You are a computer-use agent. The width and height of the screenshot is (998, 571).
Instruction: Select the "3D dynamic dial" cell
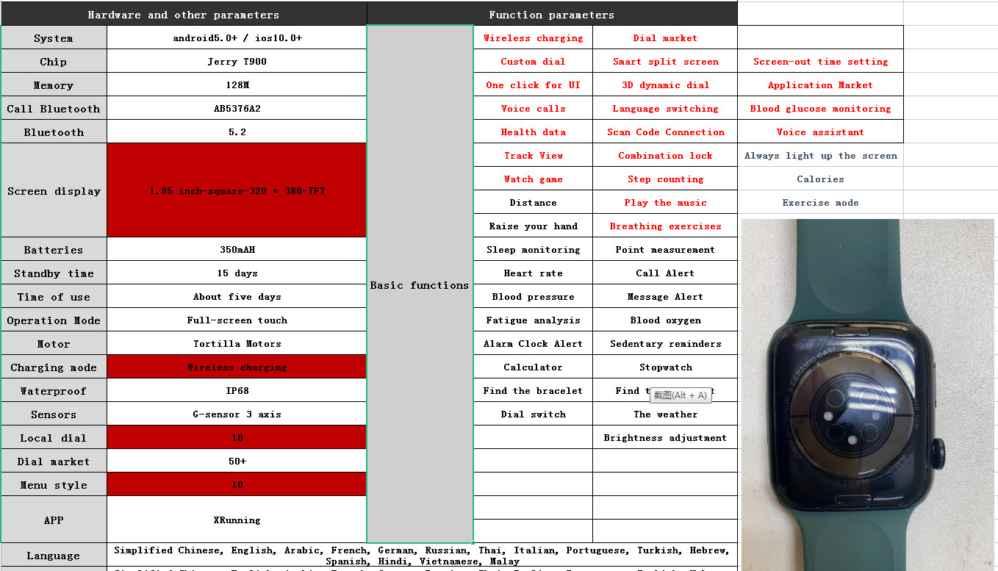click(x=665, y=85)
